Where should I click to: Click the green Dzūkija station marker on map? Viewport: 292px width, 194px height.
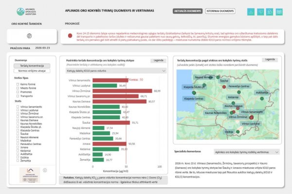pos(238,131)
